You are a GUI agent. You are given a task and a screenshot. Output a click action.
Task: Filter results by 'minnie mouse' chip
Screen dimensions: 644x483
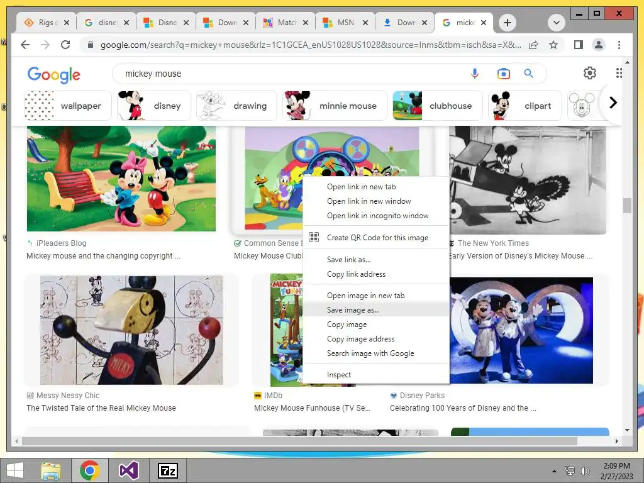click(335, 106)
